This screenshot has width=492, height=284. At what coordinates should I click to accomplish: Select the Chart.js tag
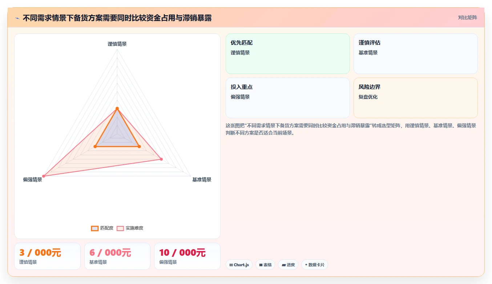point(239,265)
